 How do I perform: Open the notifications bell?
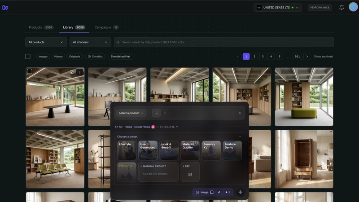click(341, 8)
